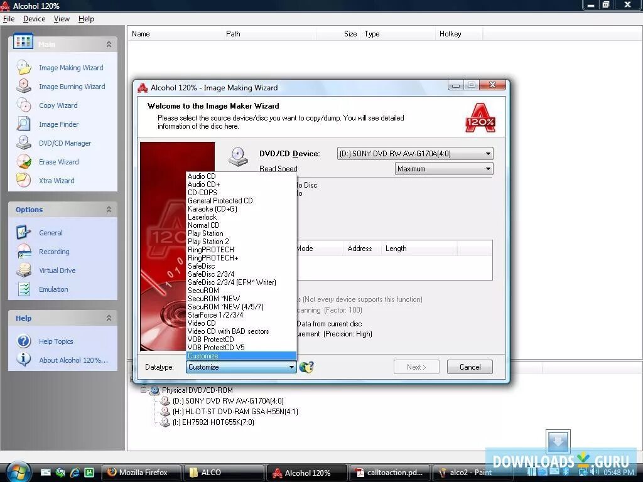Click the datatype help globe icon

click(x=306, y=367)
